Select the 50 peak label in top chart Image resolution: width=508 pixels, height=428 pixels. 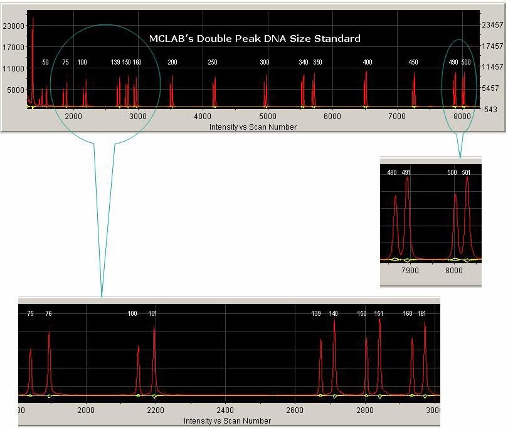(45, 62)
